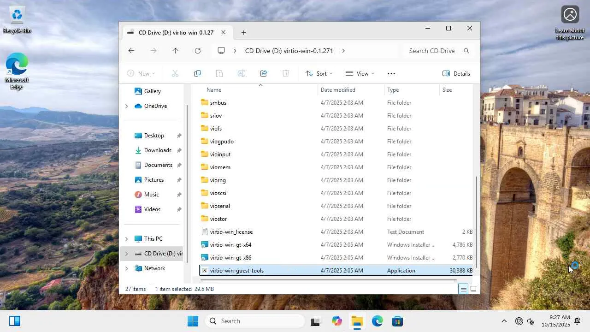590x332 pixels.
Task: Open the Windows Start menu
Action: tap(193, 321)
